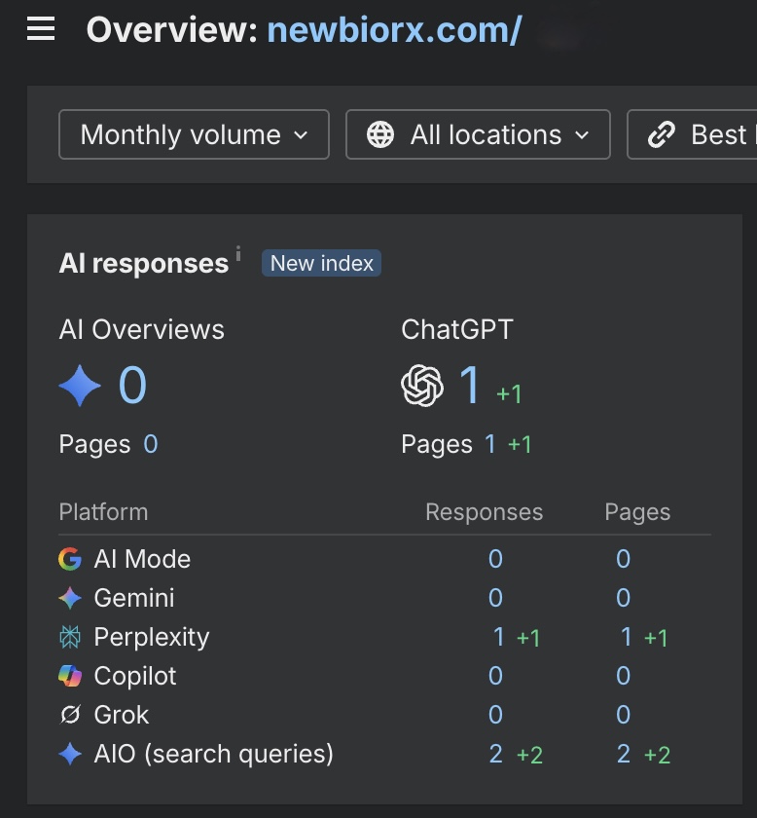Open Perplexity Pages value 1
Image resolution: width=757 pixels, height=818 pixels.
[x=627, y=637]
